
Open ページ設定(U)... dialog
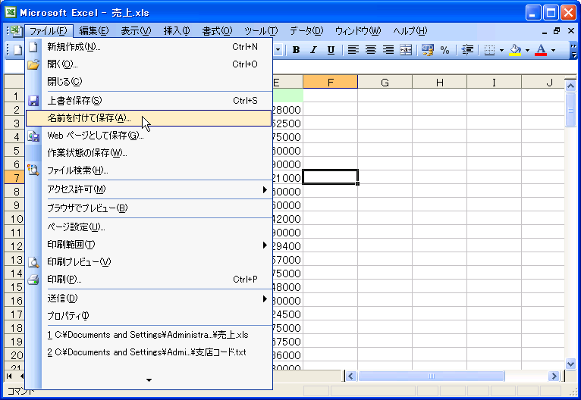tap(149, 227)
